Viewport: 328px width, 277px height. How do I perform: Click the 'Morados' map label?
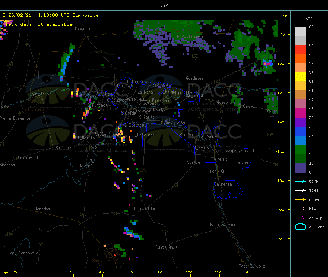[x=43, y=209]
